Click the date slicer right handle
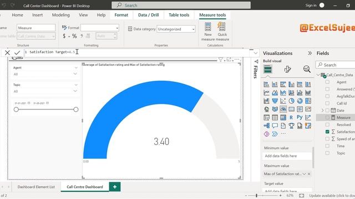 tap(76, 109)
